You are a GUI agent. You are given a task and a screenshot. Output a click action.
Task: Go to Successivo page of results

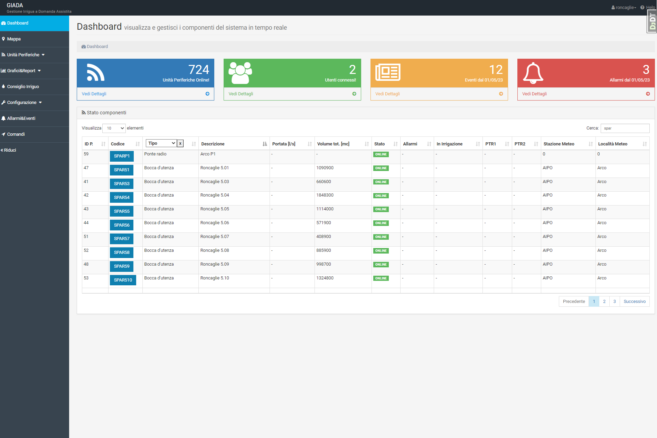tap(634, 302)
